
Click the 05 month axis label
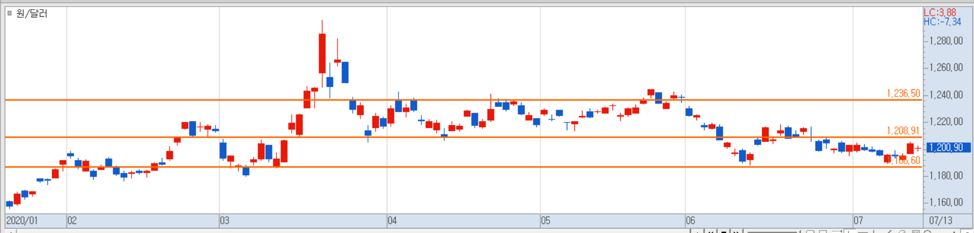(545, 220)
